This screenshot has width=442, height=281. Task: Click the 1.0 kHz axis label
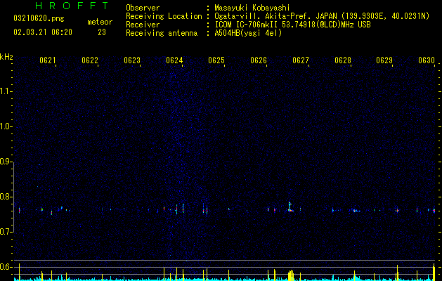point(6,126)
